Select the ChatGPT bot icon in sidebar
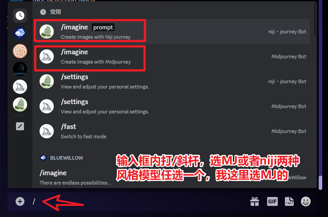Screen dimensions: 328x217 click(20, 51)
